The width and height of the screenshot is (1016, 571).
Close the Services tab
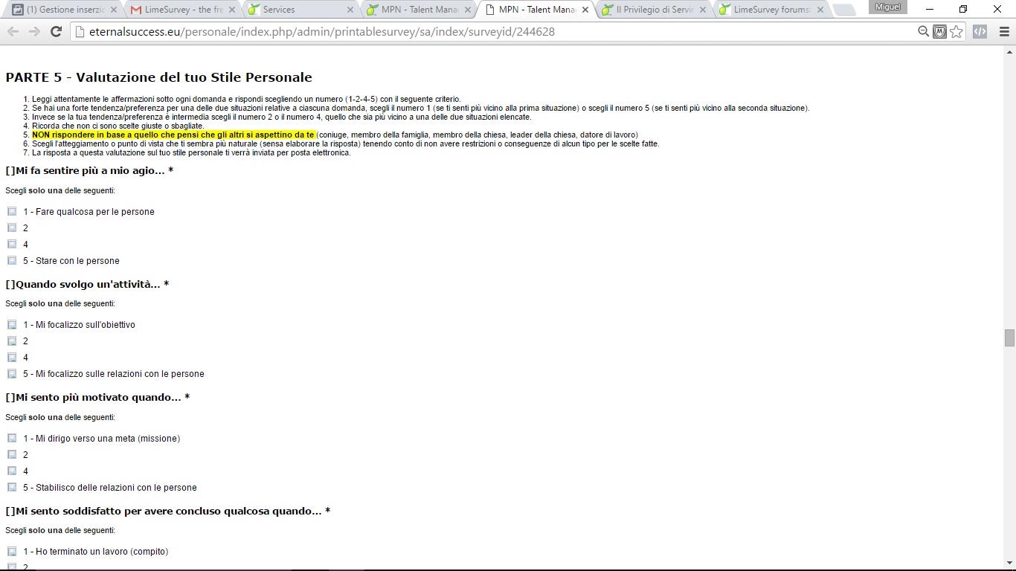pos(350,10)
